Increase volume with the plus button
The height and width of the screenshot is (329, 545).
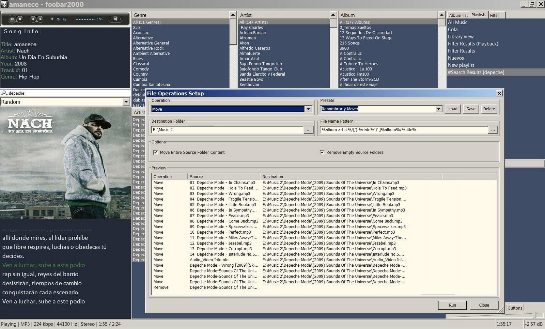click(120, 19)
